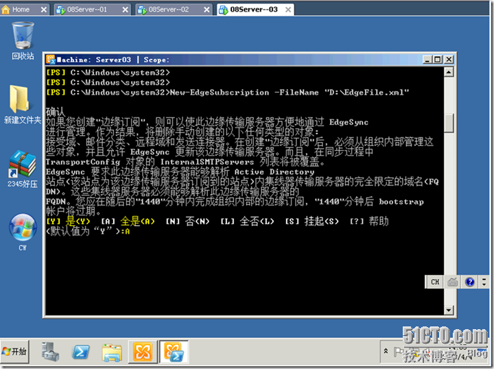Select the CW Windows logo desktop icon
Viewport: 494px width, 369px height.
23,233
